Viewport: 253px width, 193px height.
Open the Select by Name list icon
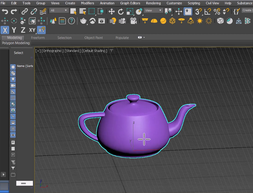pyautogui.click(x=82, y=11)
